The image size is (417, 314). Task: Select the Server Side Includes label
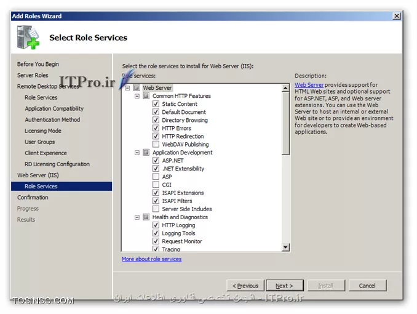(x=187, y=209)
